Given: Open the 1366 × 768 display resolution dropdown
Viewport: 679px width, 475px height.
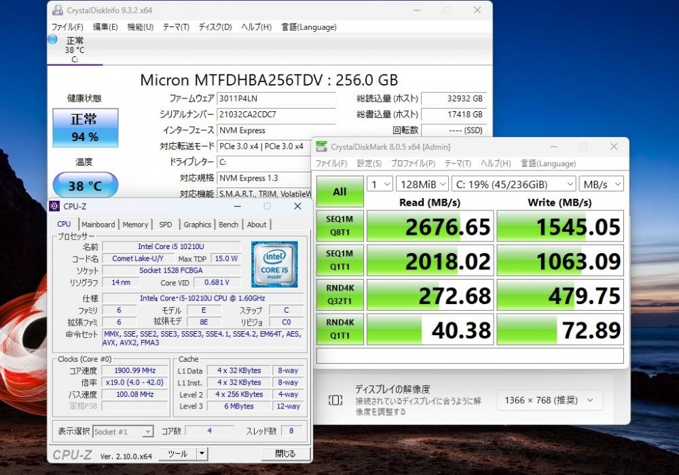Looking at the screenshot, I should [549, 400].
